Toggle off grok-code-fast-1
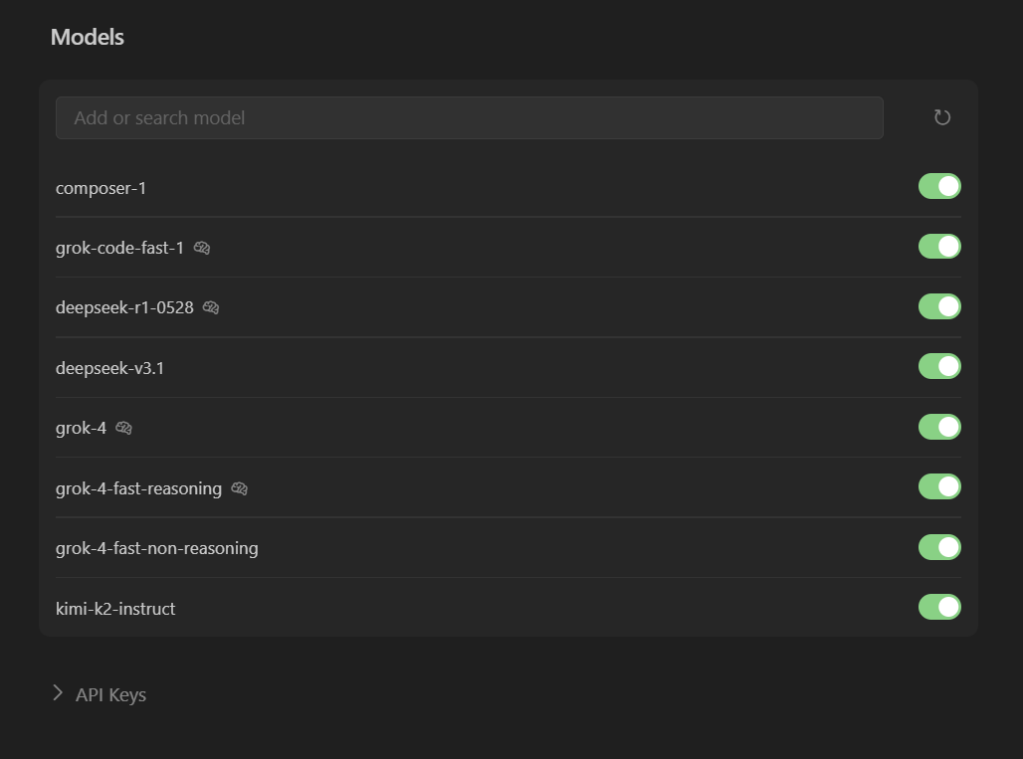1023x759 pixels. (939, 246)
